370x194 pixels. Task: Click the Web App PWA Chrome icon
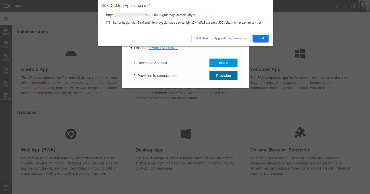point(71,134)
